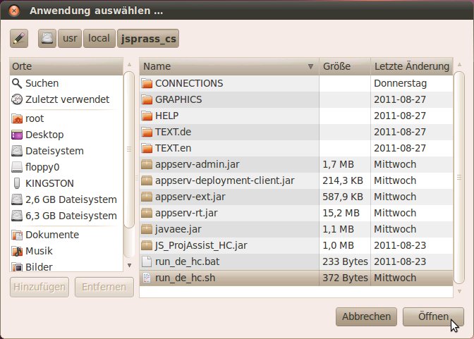Cancel the dialog with Abbrechen
474x339 pixels.
(367, 316)
